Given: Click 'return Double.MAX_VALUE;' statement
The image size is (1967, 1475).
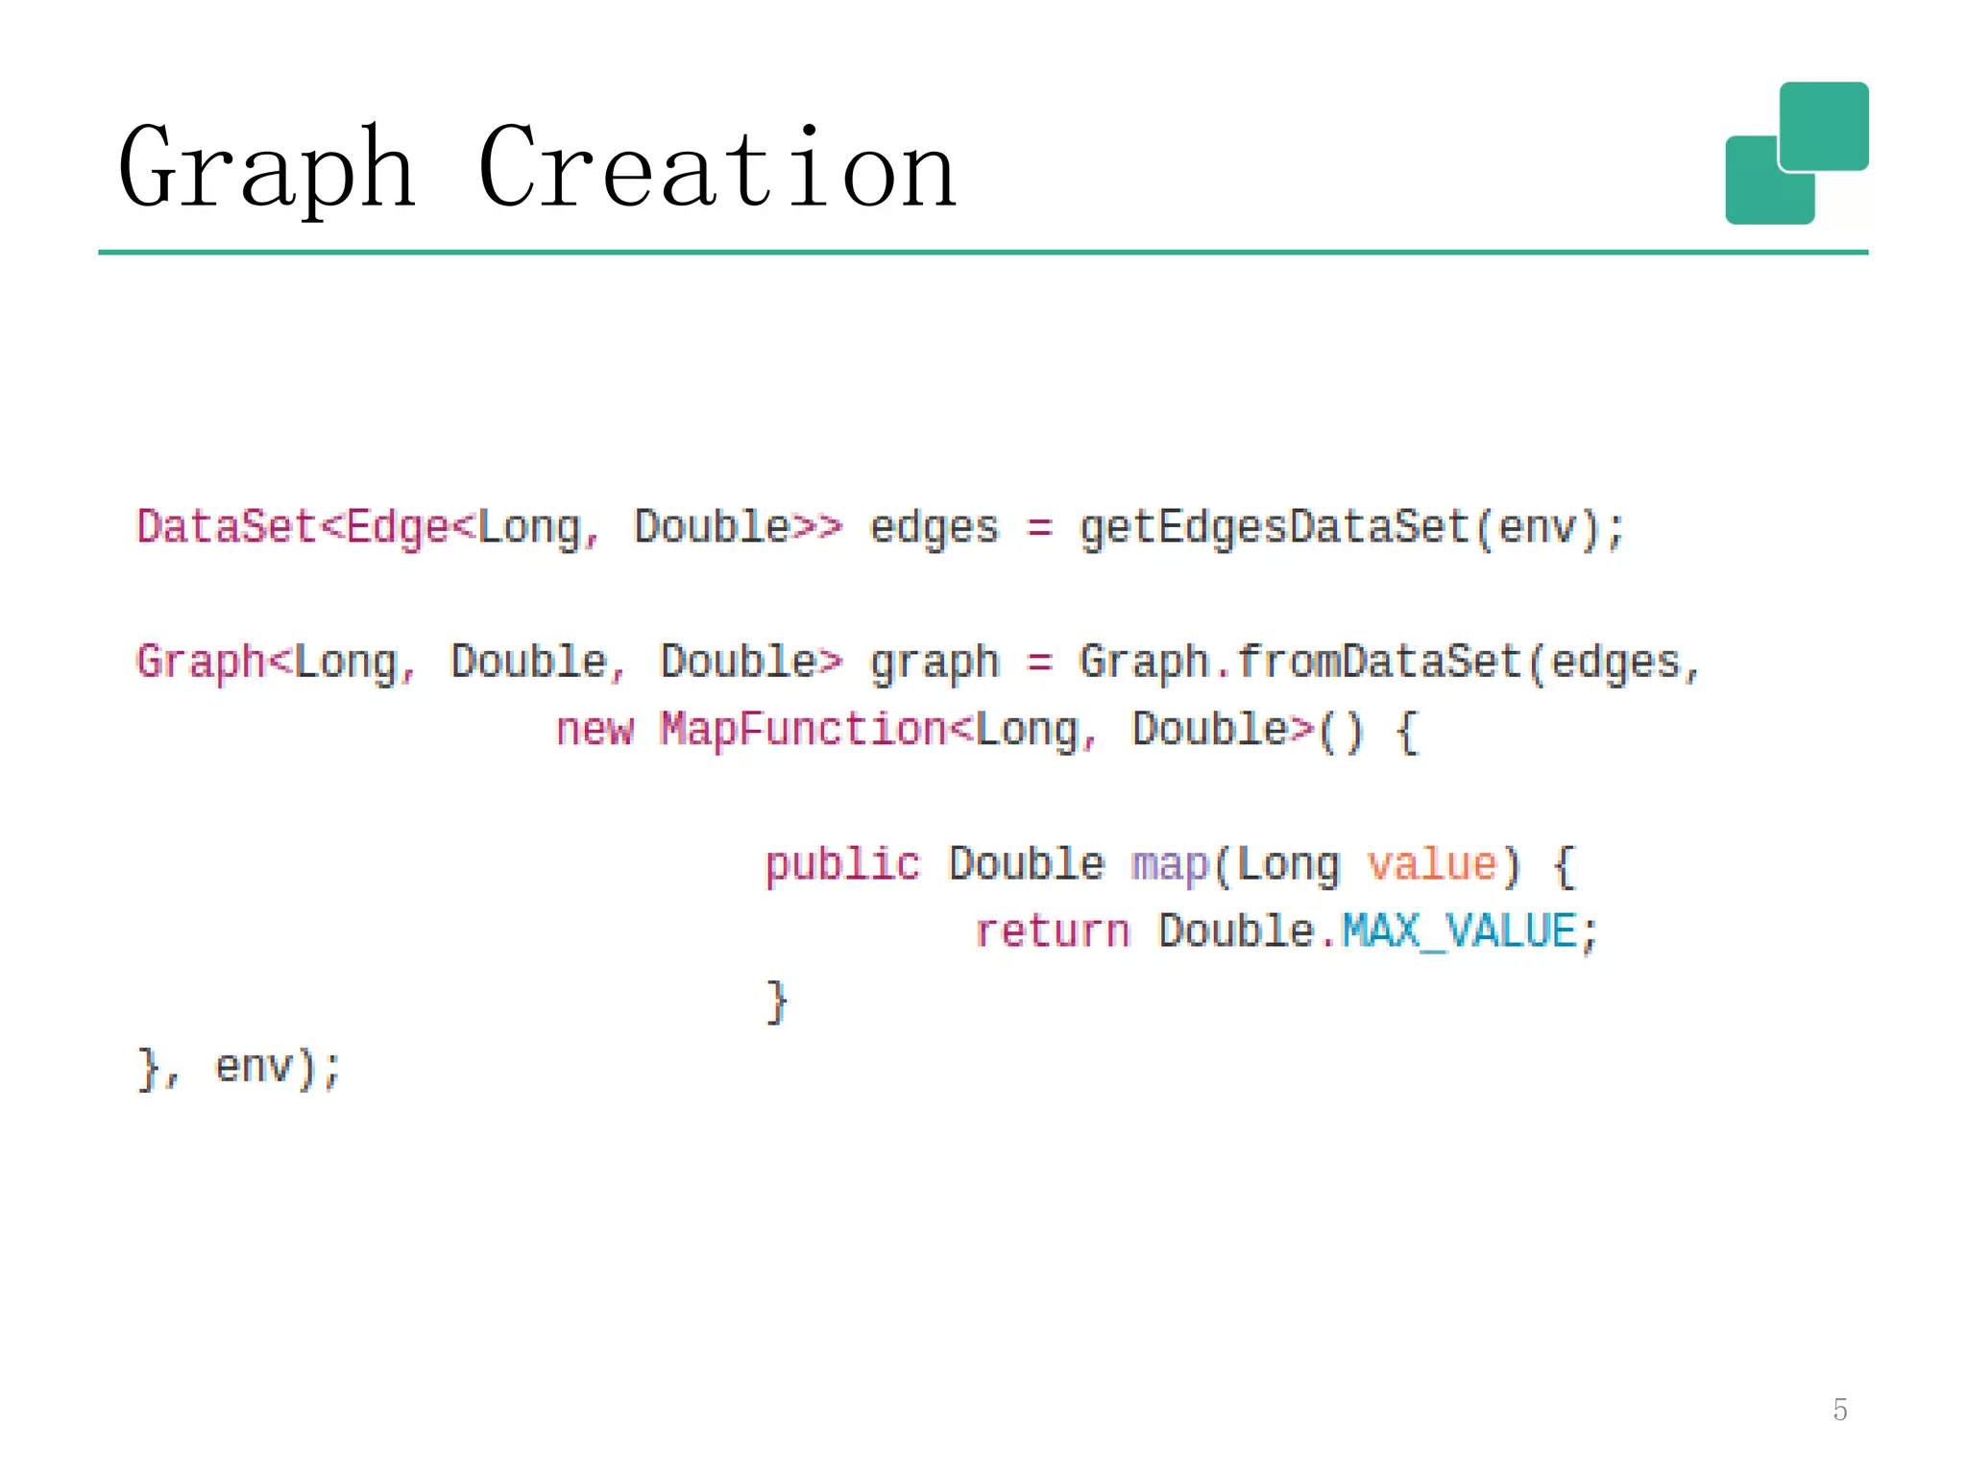Looking at the screenshot, I should point(1287,931).
